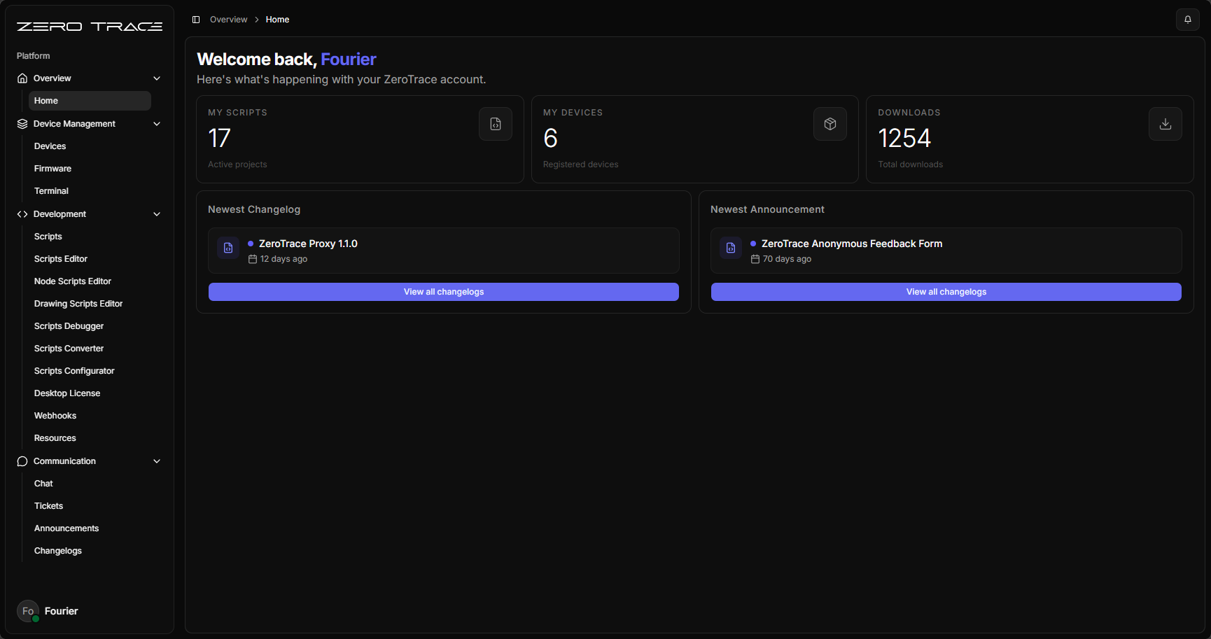Click the document icon beside Anonymous Feedback Form

[x=730, y=248]
